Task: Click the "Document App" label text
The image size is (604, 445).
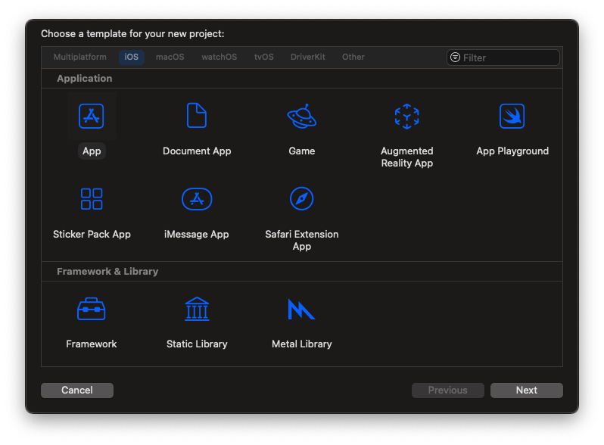Action: coord(197,151)
